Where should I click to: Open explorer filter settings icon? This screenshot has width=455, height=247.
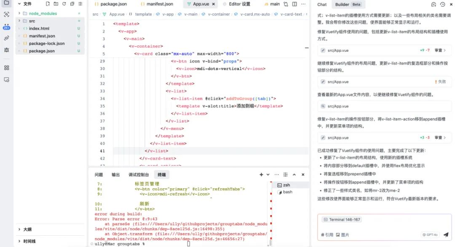point(80,4)
